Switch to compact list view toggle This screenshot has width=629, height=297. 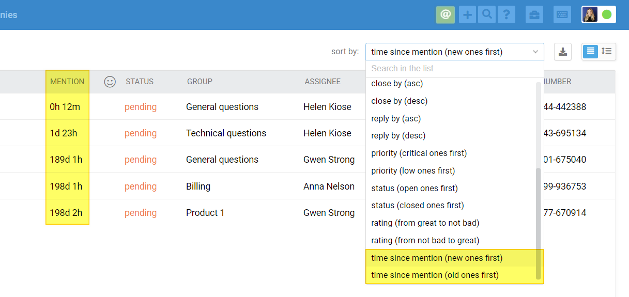tap(590, 51)
